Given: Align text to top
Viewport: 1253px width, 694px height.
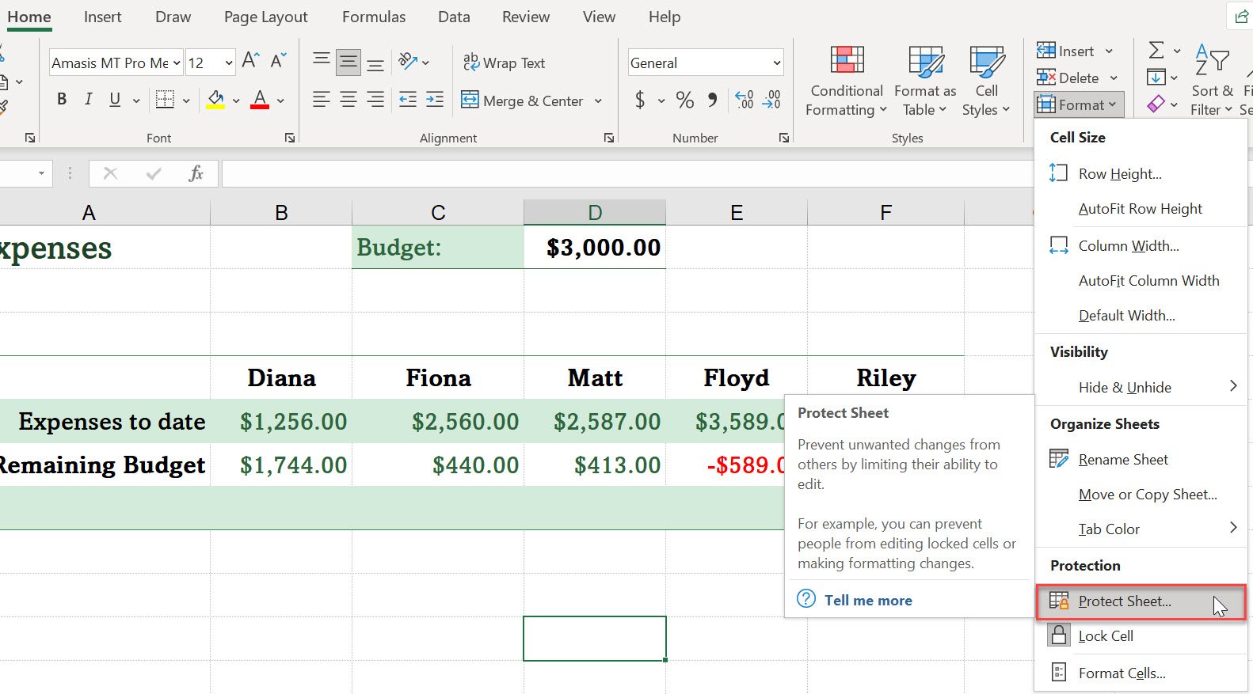Looking at the screenshot, I should point(321,61).
